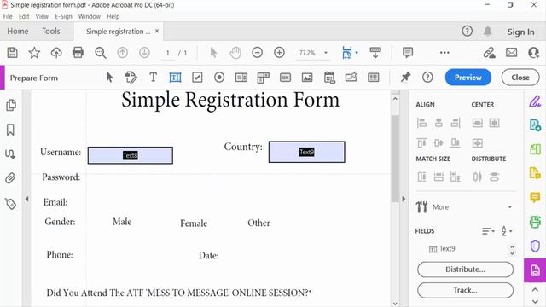Viewport: 546px width, 307px height.
Task: Open the comment bubble tool
Action: pyautogui.click(x=408, y=53)
